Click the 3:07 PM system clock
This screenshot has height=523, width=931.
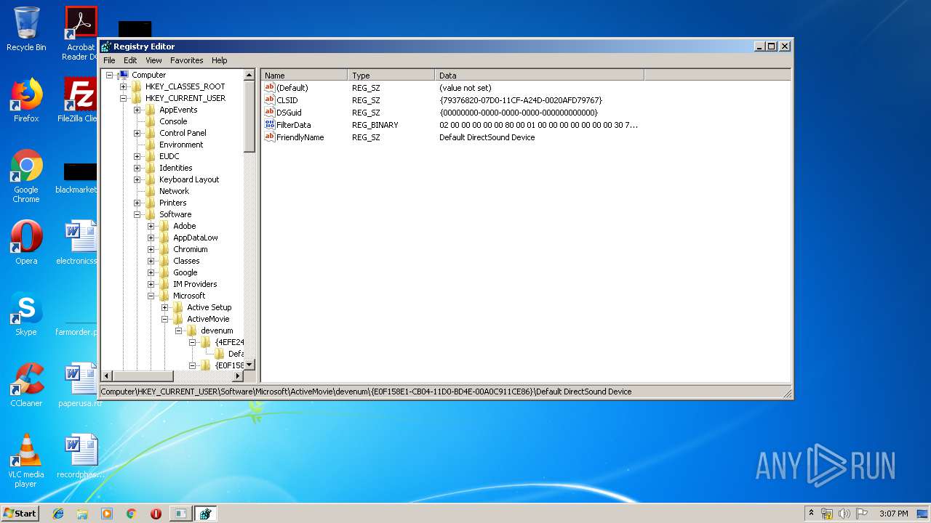coord(893,514)
